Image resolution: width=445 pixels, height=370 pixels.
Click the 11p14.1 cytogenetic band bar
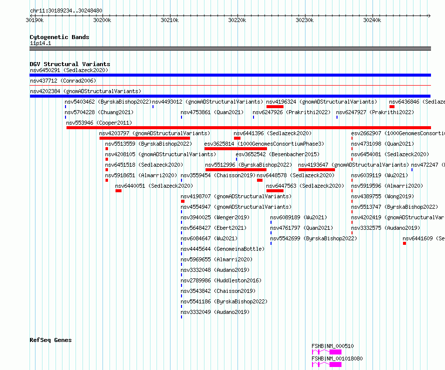pyautogui.click(x=230, y=49)
